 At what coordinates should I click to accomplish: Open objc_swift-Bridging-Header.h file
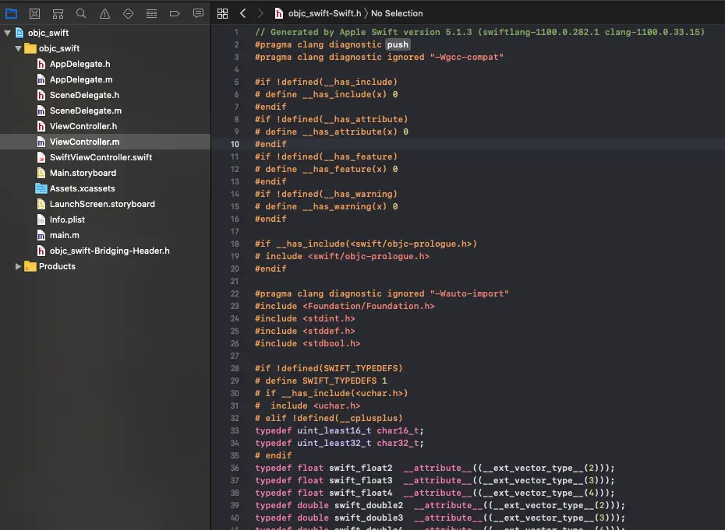(x=110, y=251)
